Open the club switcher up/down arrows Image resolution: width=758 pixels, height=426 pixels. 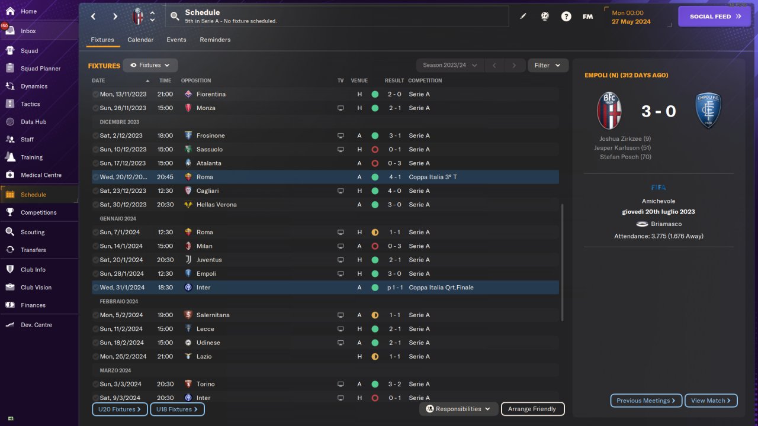pyautogui.click(x=152, y=17)
